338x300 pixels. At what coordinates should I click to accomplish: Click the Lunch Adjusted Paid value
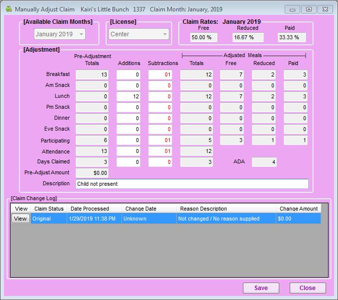pyautogui.click(x=296, y=96)
